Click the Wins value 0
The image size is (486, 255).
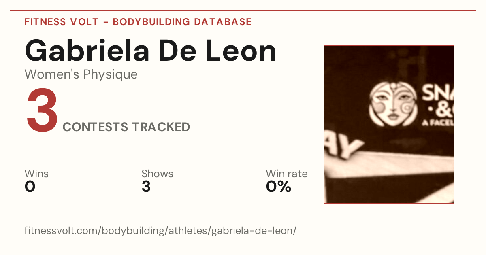pyautogui.click(x=30, y=187)
